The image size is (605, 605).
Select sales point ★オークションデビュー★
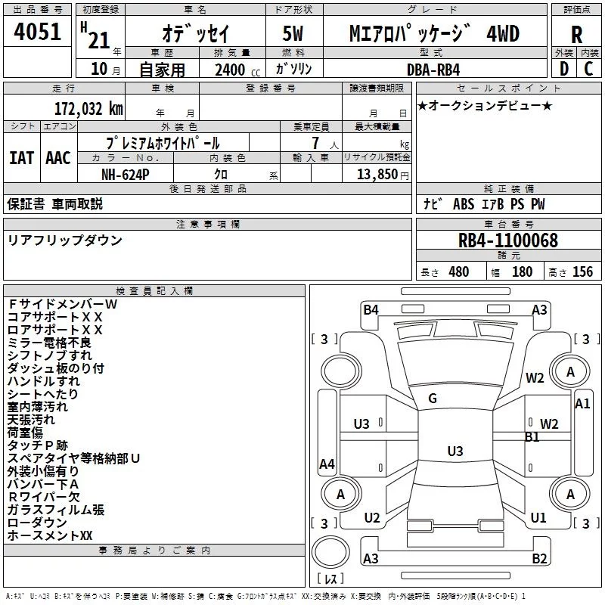485,105
